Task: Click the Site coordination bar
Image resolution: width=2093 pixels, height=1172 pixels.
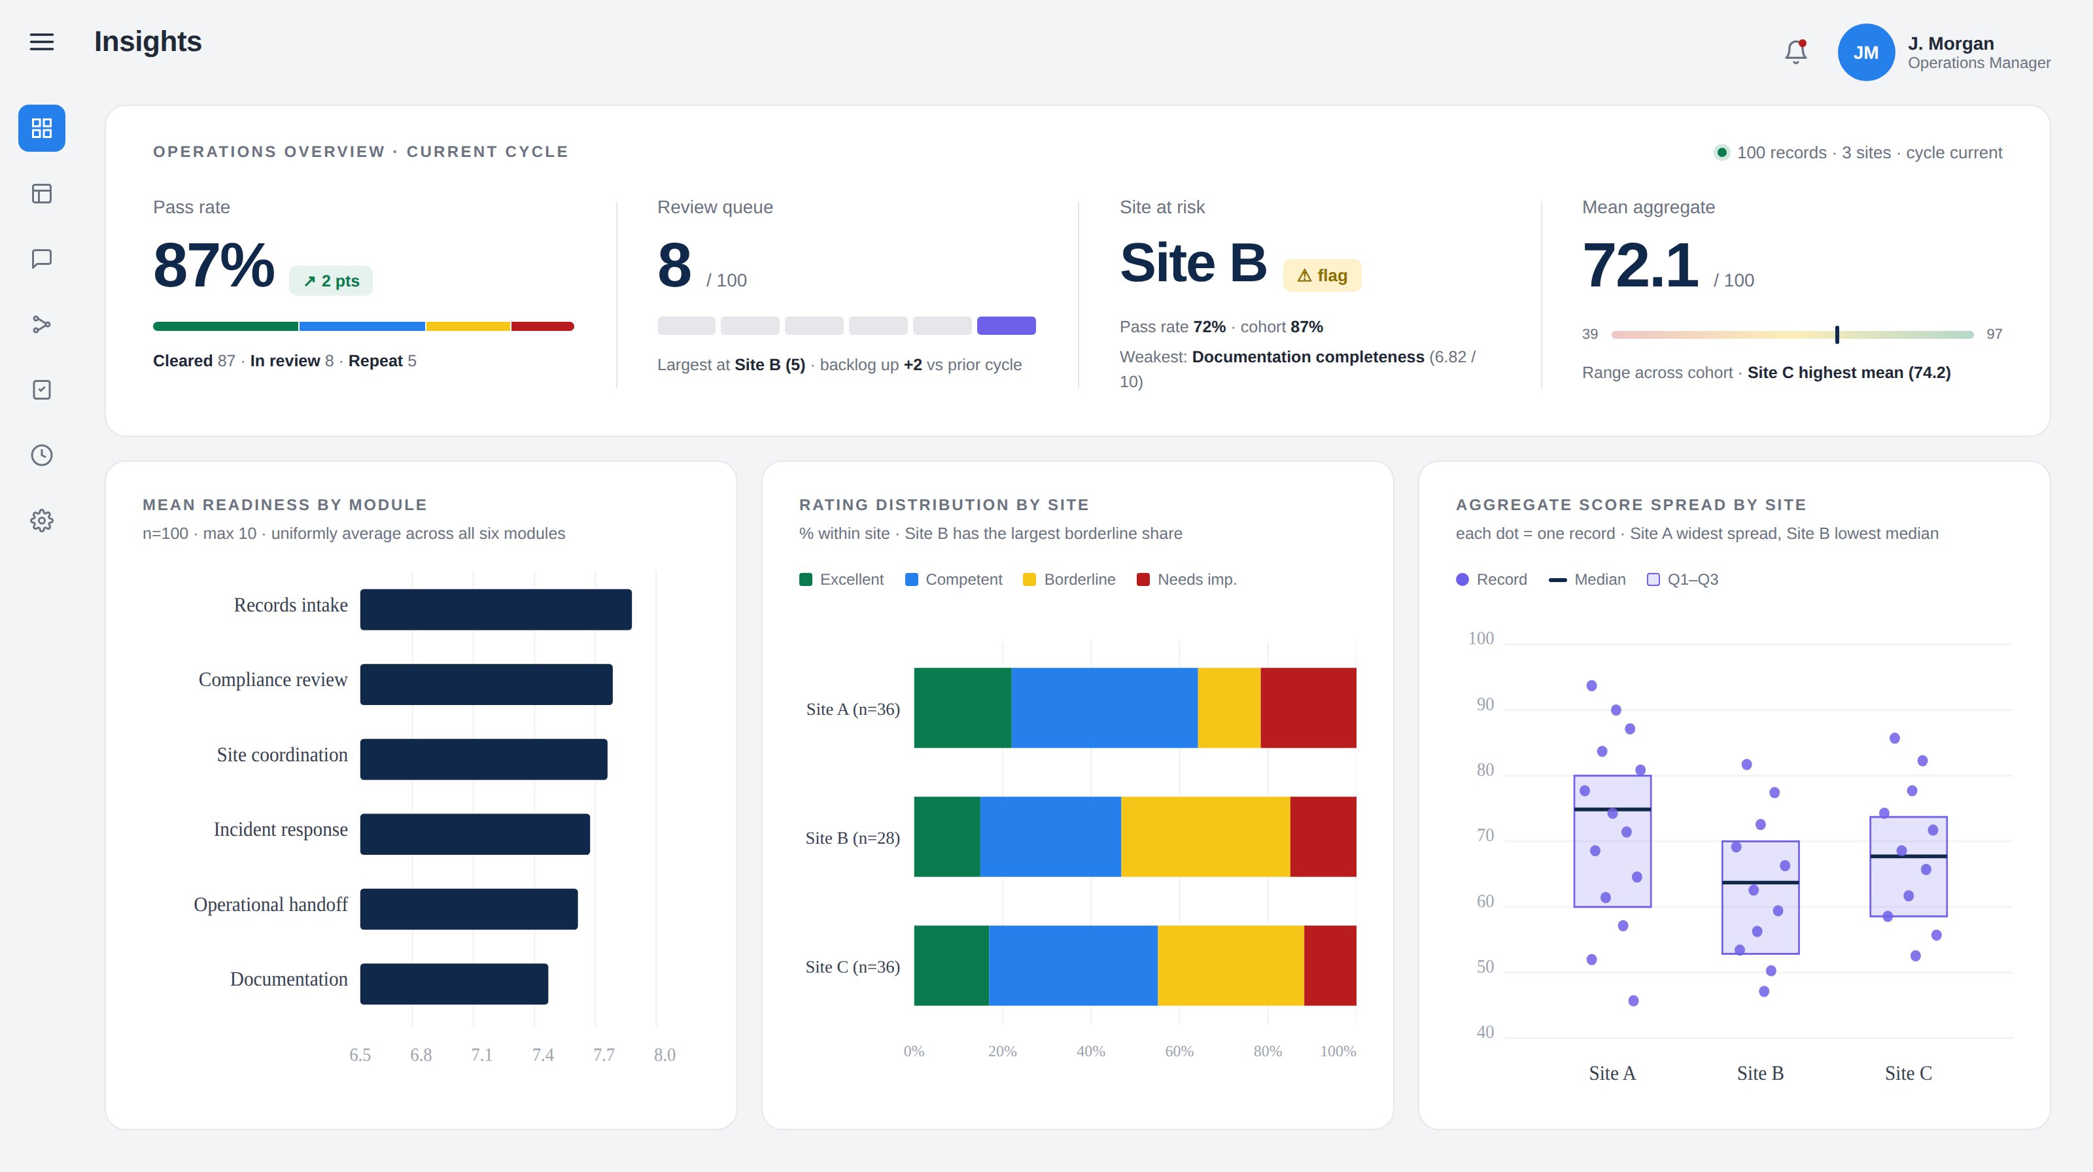Action: click(483, 759)
